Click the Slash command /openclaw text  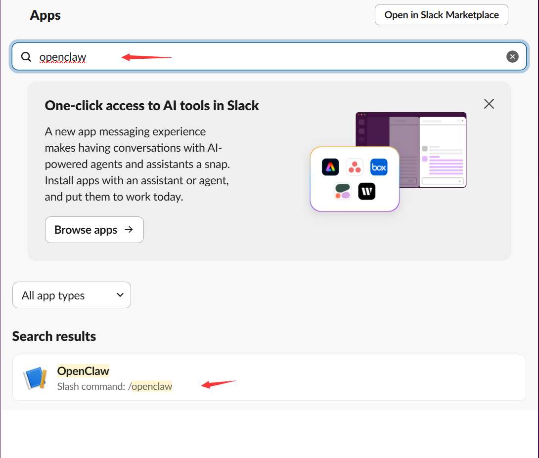click(x=115, y=386)
